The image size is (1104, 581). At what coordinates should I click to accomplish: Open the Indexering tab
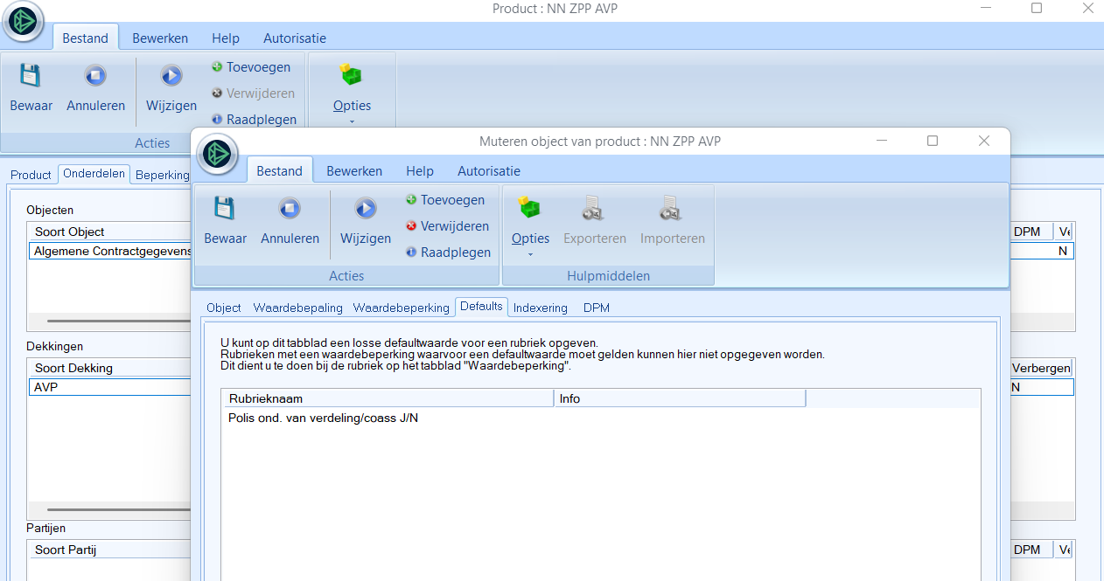(540, 308)
